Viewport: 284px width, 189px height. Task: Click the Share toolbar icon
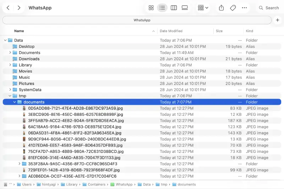point(221,8)
